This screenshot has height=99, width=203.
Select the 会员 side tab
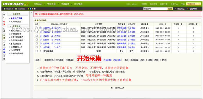[x=4, y=44]
